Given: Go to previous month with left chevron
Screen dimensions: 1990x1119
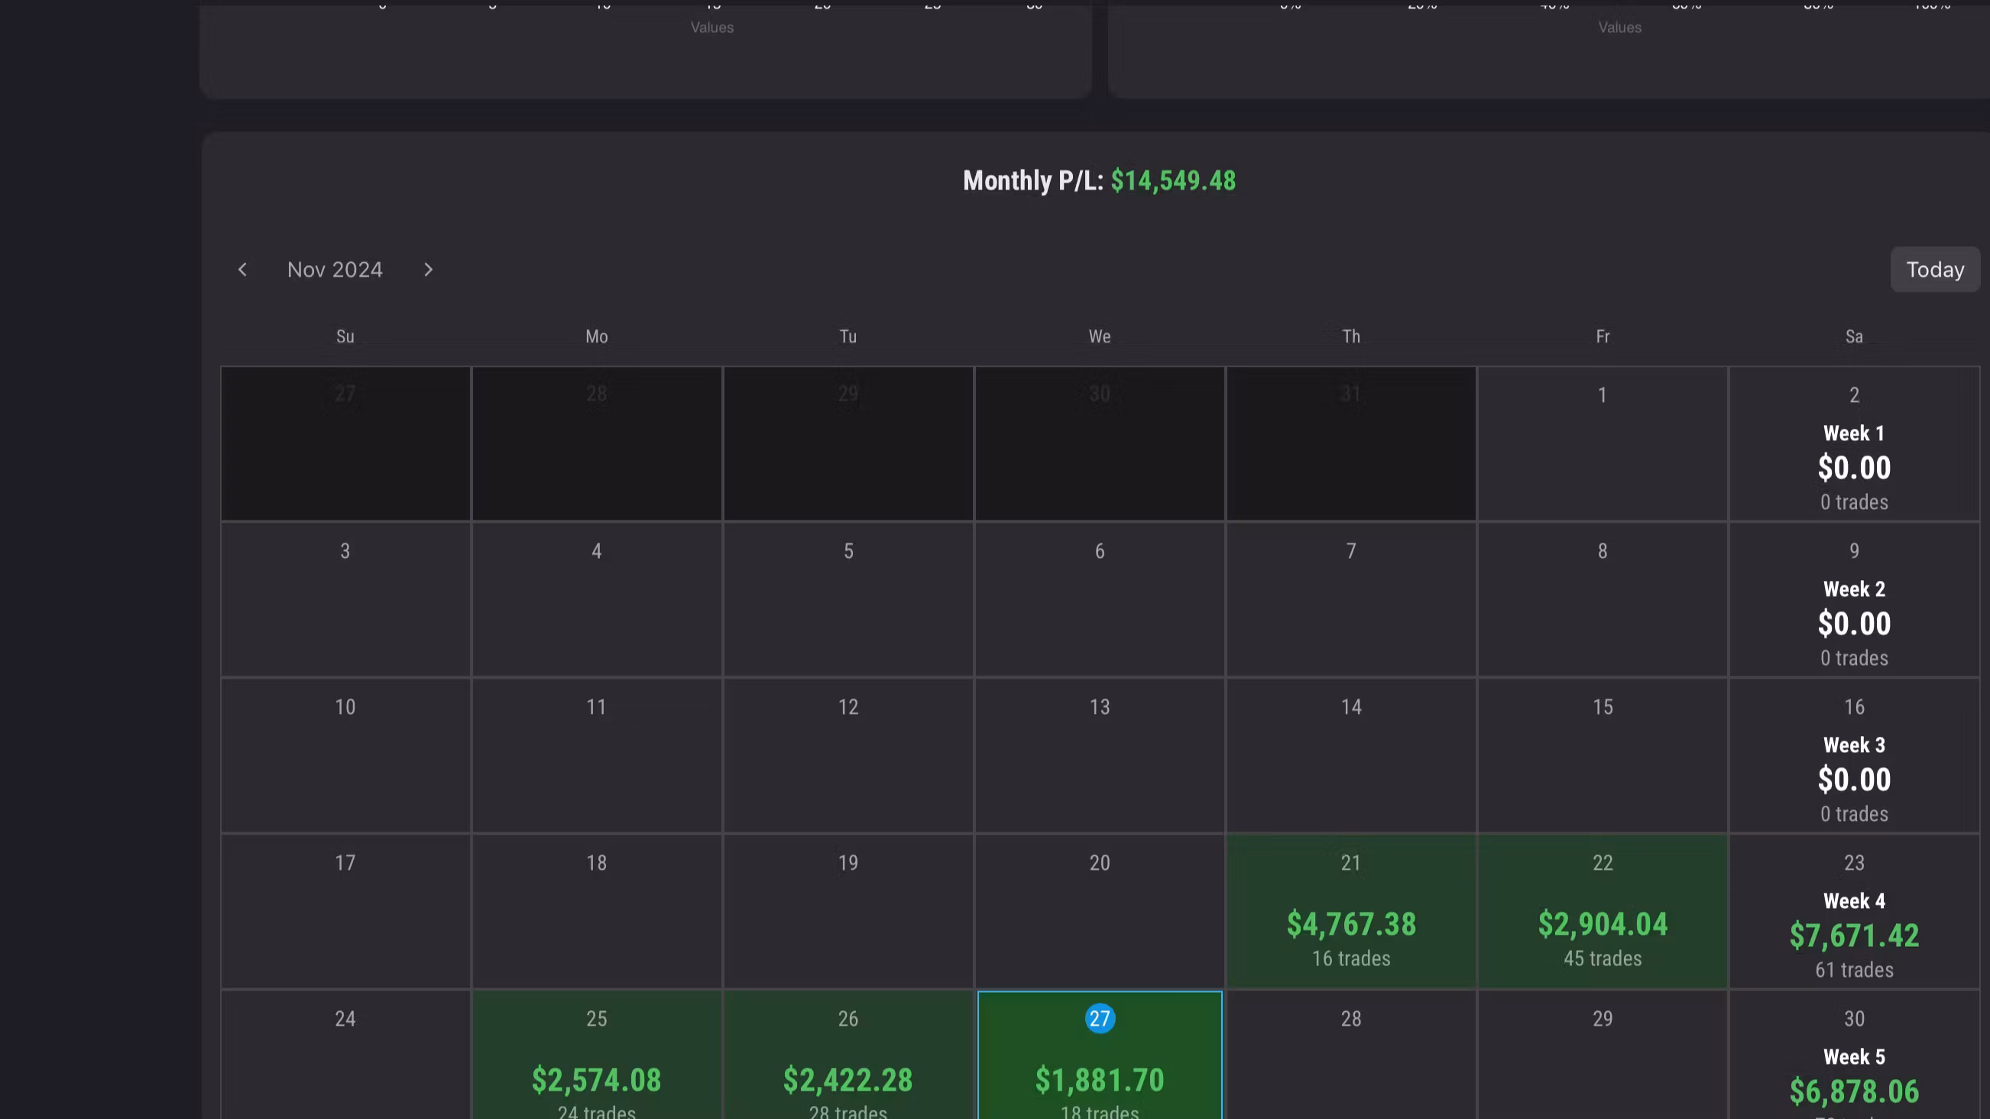Looking at the screenshot, I should [x=242, y=270].
